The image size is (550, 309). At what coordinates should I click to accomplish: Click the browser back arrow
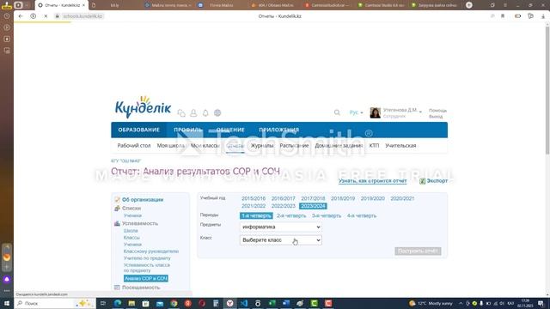click(x=21, y=16)
